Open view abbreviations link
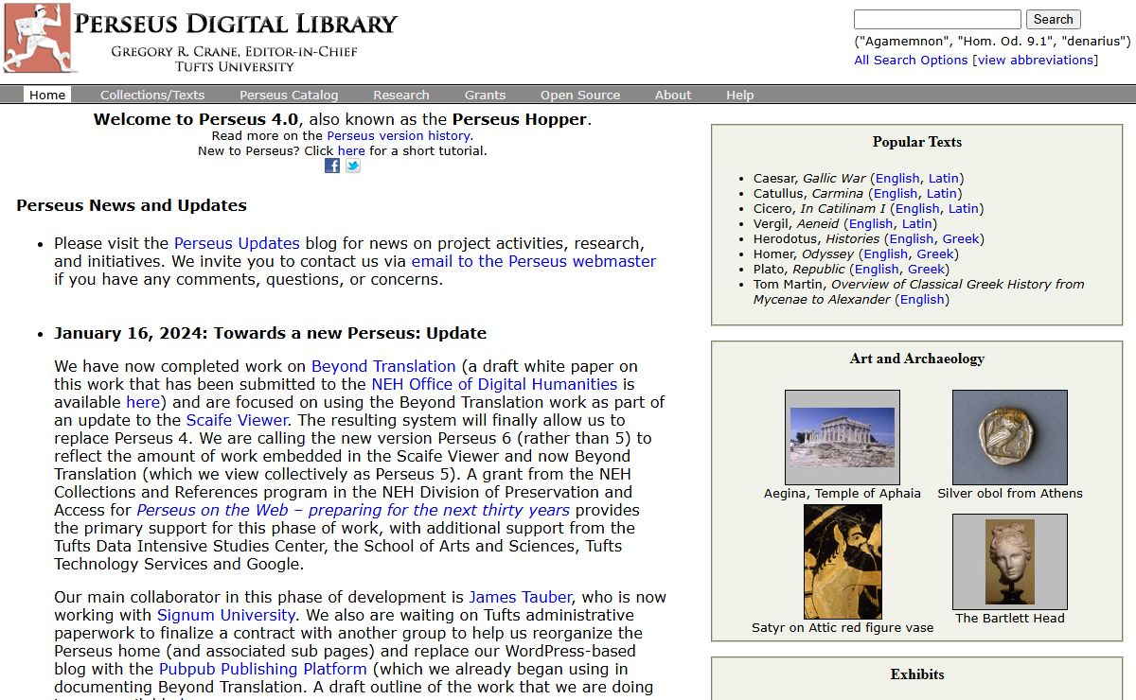 click(1036, 60)
